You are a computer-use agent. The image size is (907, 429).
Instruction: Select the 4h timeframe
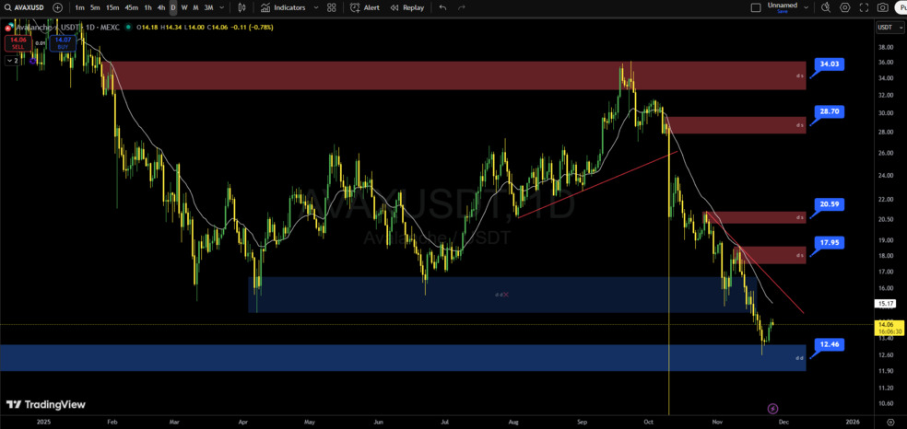(160, 7)
